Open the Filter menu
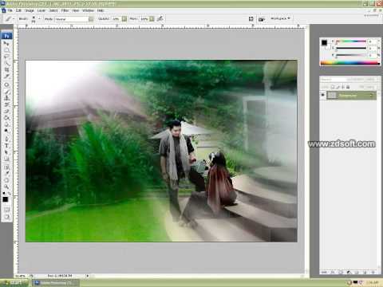The width and height of the screenshot is (383, 287). pyautogui.click(x=65, y=10)
